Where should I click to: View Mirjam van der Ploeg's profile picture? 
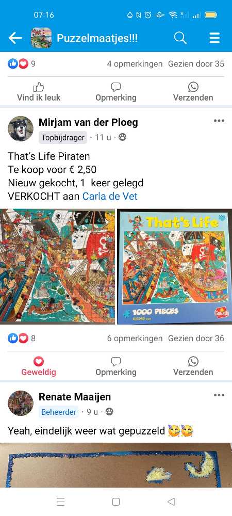click(x=21, y=128)
